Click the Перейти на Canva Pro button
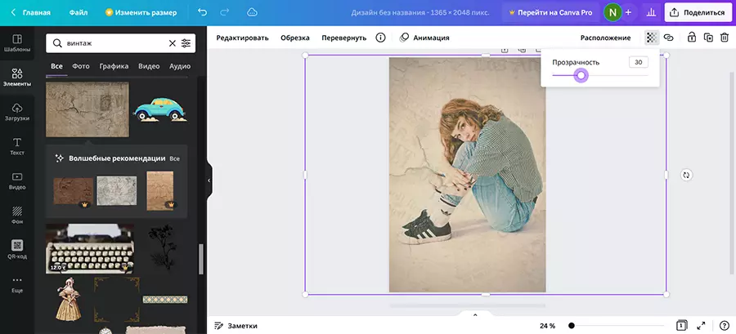 (x=550, y=12)
